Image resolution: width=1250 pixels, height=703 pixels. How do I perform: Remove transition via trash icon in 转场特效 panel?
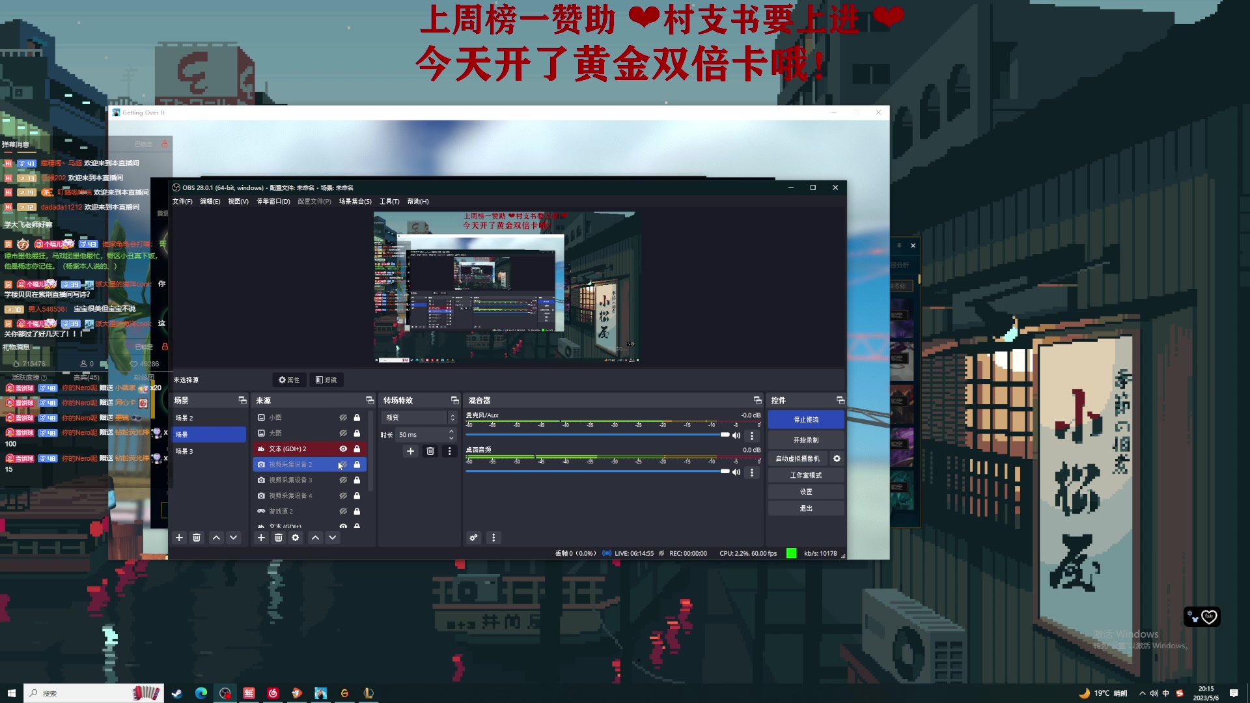(430, 451)
